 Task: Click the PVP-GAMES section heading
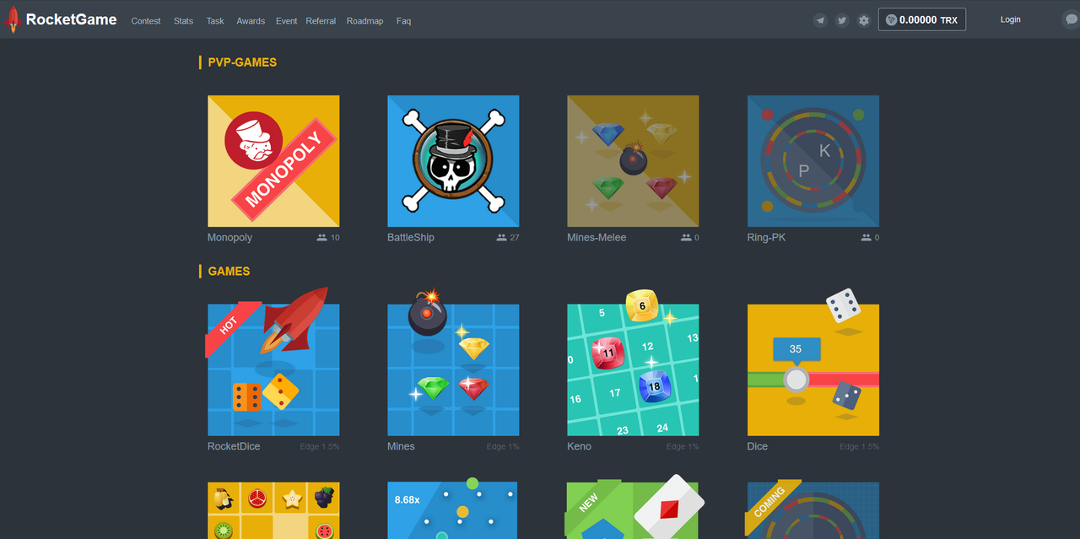click(x=242, y=62)
